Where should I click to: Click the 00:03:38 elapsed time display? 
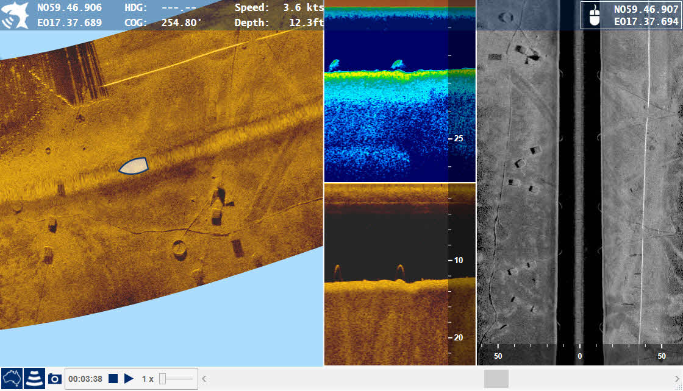tap(85, 379)
